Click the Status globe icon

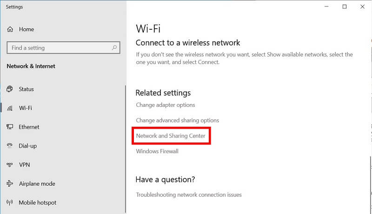click(10, 89)
